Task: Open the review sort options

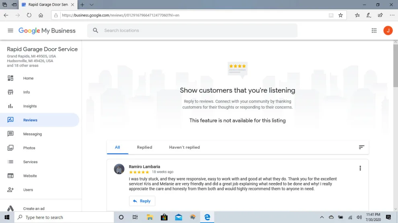Action: [361, 147]
